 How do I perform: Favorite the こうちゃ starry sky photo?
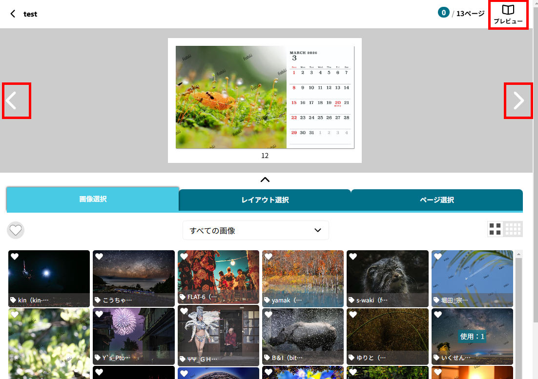coord(99,257)
